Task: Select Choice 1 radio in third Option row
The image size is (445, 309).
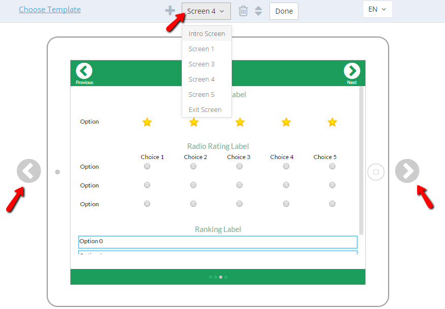Action: (147, 204)
